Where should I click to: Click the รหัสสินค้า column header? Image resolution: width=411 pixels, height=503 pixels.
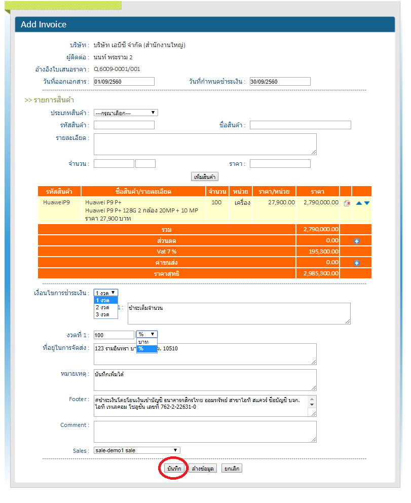click(x=59, y=192)
